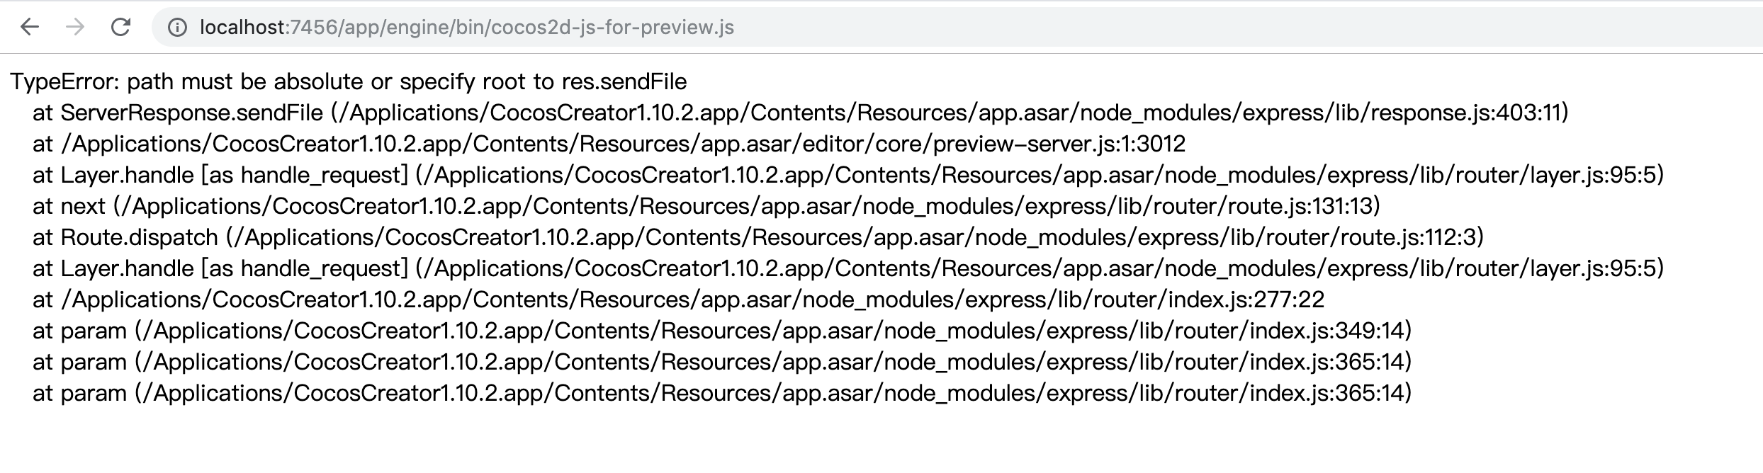
Task: Click the word 'TypeError' in the error heading
Action: (64, 82)
